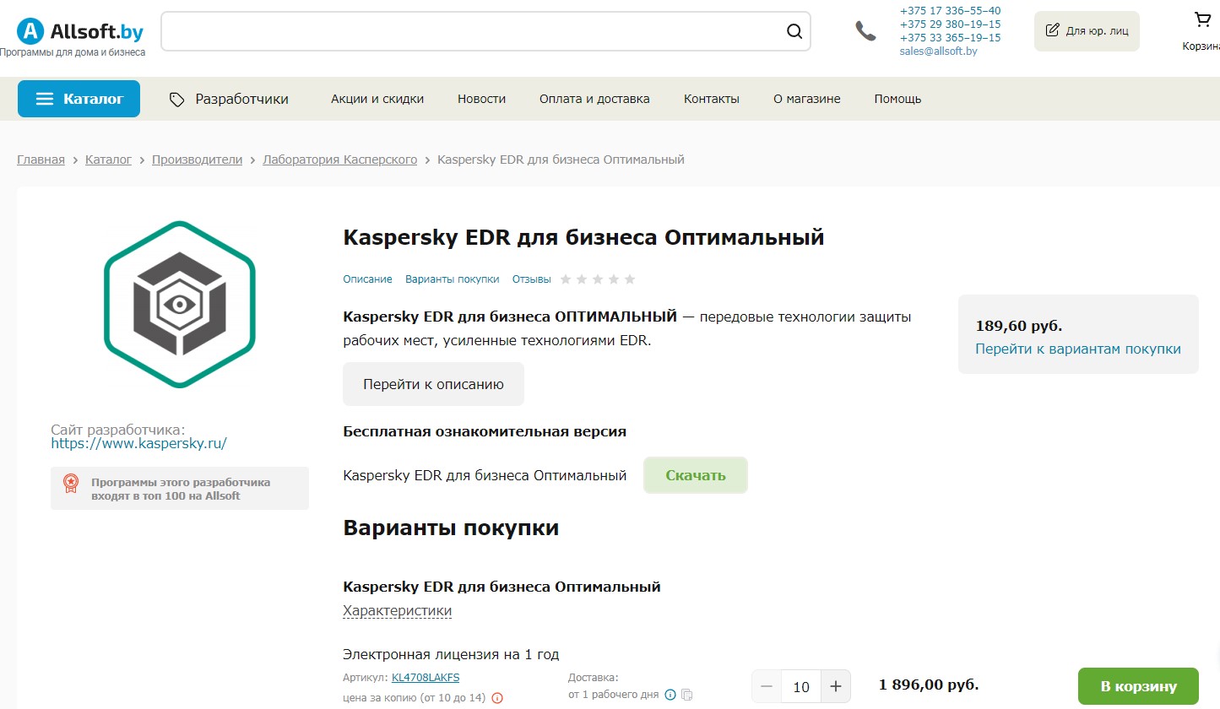This screenshot has height=709, width=1220.
Task: Click the quantity field showing 10
Action: pos(801,686)
